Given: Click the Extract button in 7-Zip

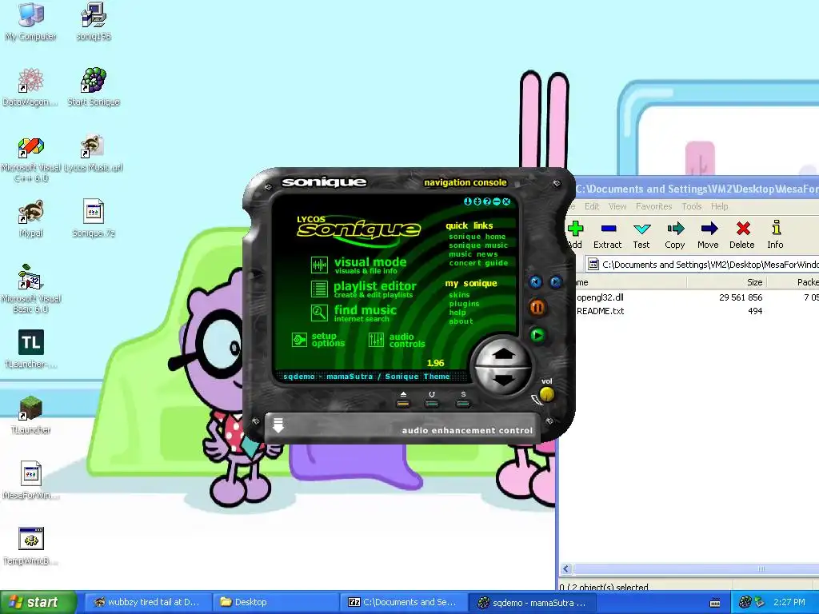Looking at the screenshot, I should coord(608,235).
